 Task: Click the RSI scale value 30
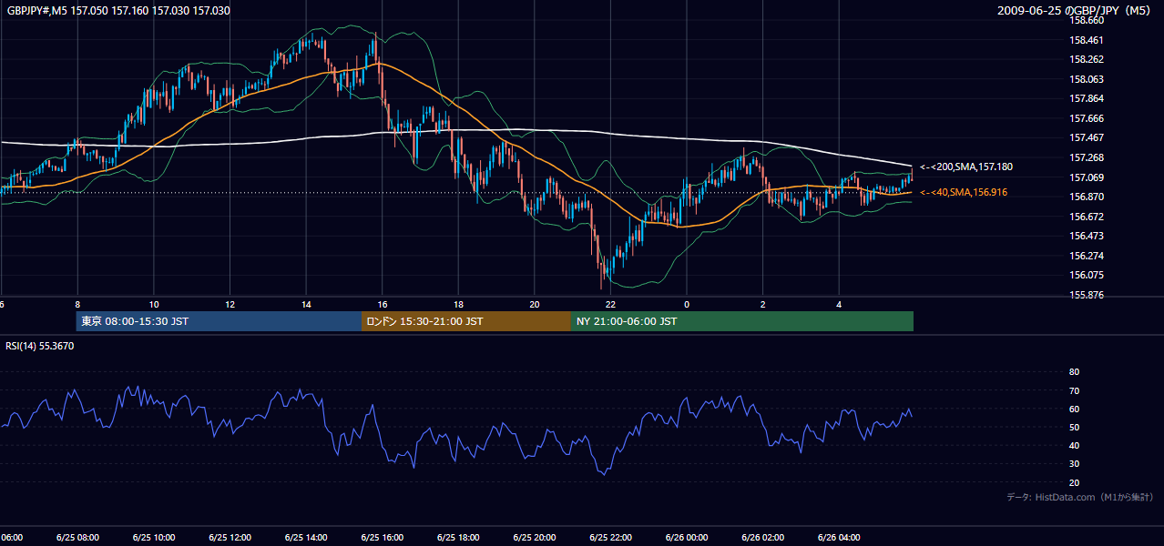click(x=1074, y=464)
